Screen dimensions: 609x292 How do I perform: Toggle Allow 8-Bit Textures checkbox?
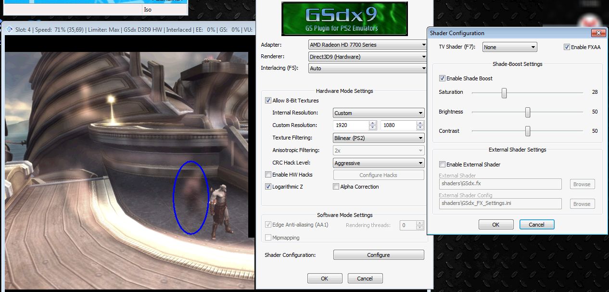[x=268, y=101]
